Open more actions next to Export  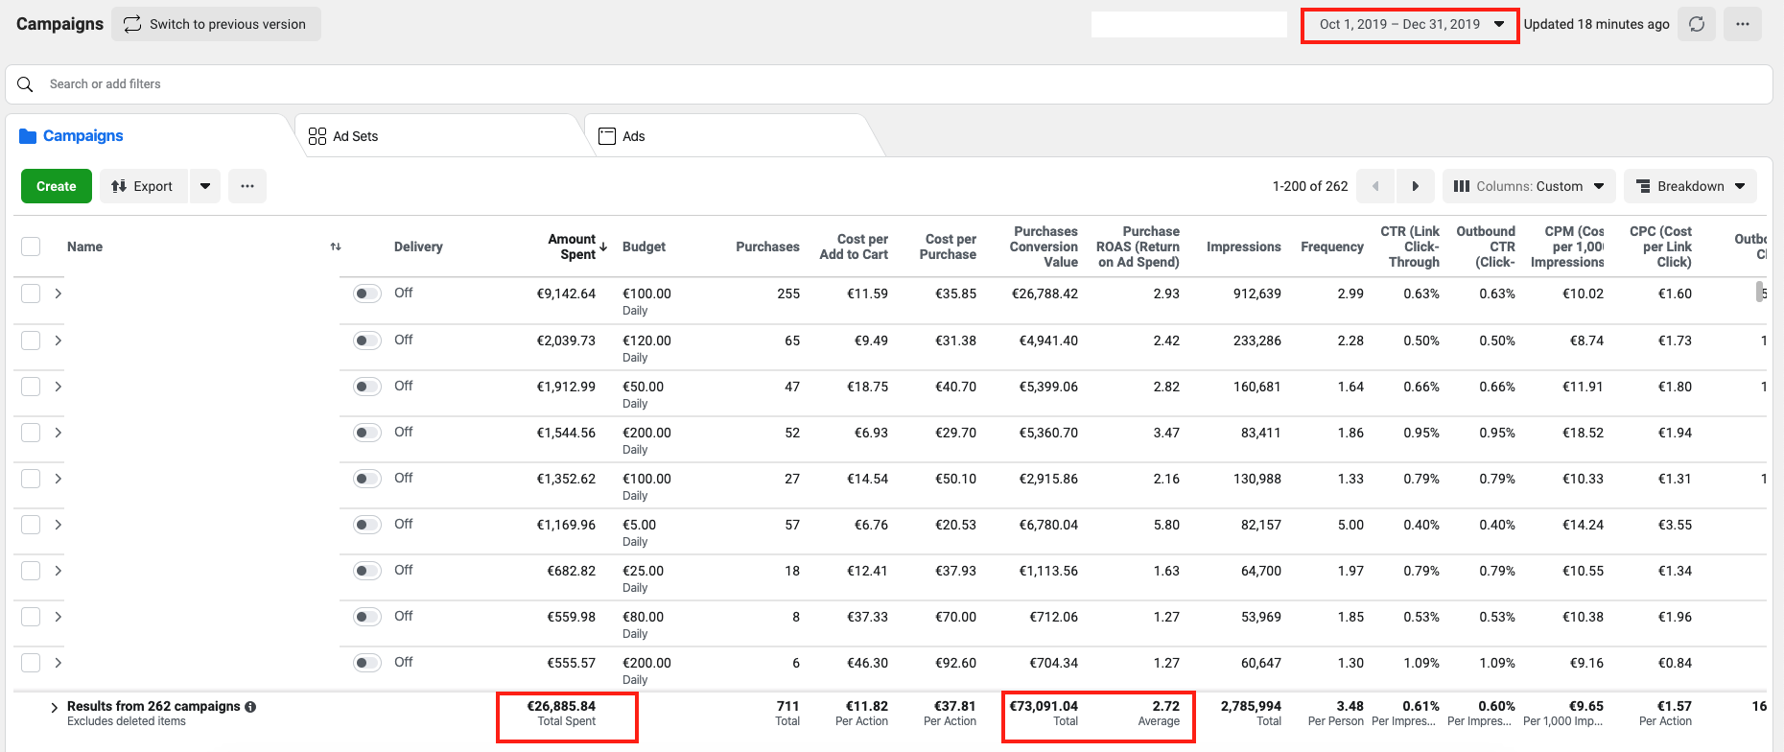pyautogui.click(x=247, y=186)
